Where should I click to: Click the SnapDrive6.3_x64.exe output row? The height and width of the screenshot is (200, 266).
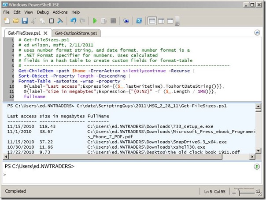click(117, 142)
